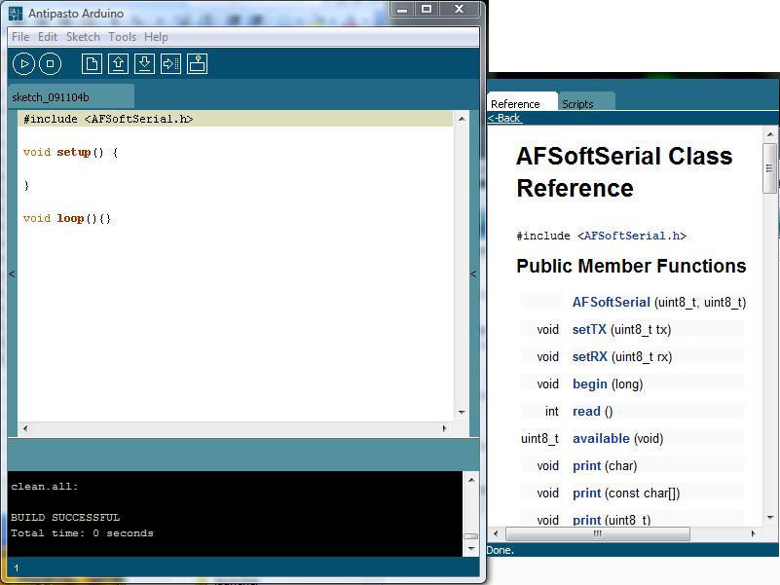This screenshot has width=780, height=585.
Task: Collapse the left side panel arrow
Action: [x=12, y=274]
